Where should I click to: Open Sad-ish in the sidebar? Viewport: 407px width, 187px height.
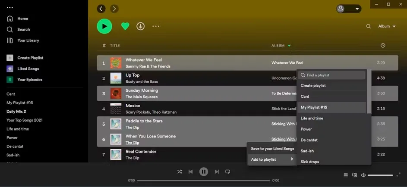tap(13, 155)
